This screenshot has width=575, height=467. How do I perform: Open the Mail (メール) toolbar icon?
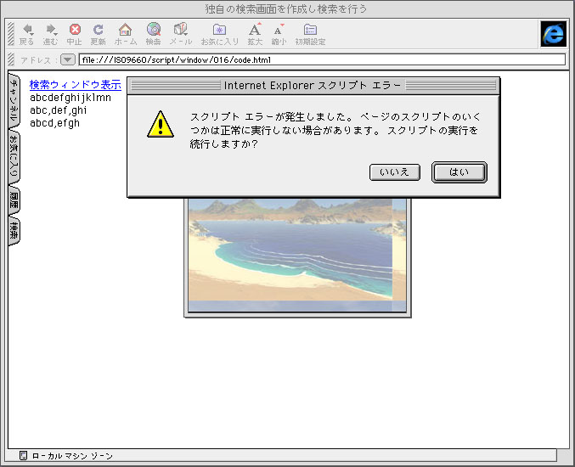(181, 35)
